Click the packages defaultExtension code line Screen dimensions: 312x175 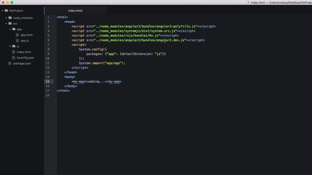[126, 54]
